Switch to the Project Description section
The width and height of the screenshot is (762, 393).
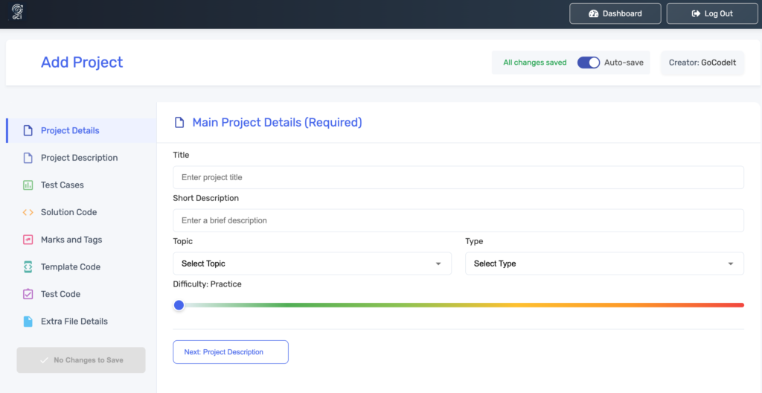[x=79, y=158]
